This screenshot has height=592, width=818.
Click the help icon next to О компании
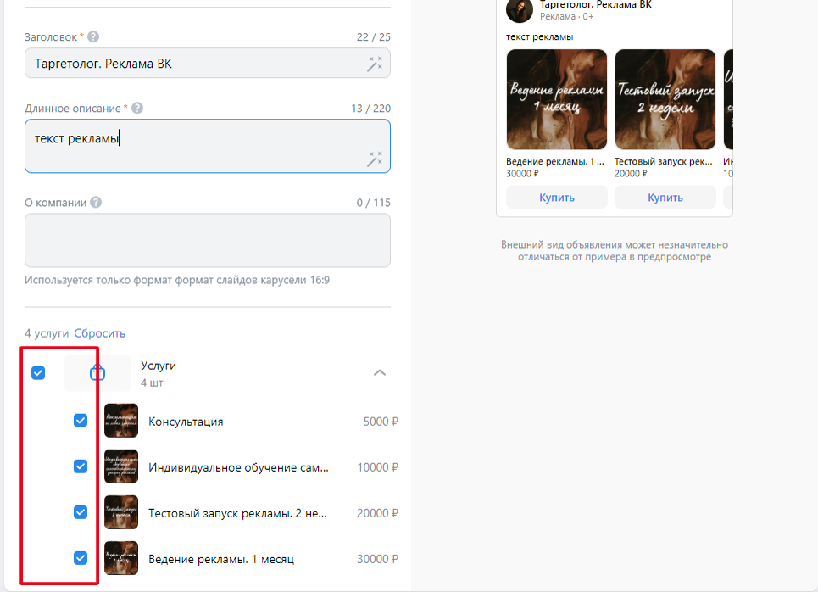pyautogui.click(x=96, y=203)
